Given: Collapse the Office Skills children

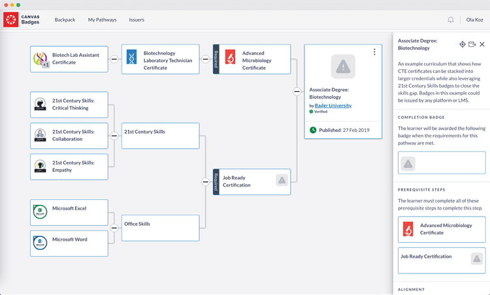Looking at the screenshot, I should tap(114, 228).
